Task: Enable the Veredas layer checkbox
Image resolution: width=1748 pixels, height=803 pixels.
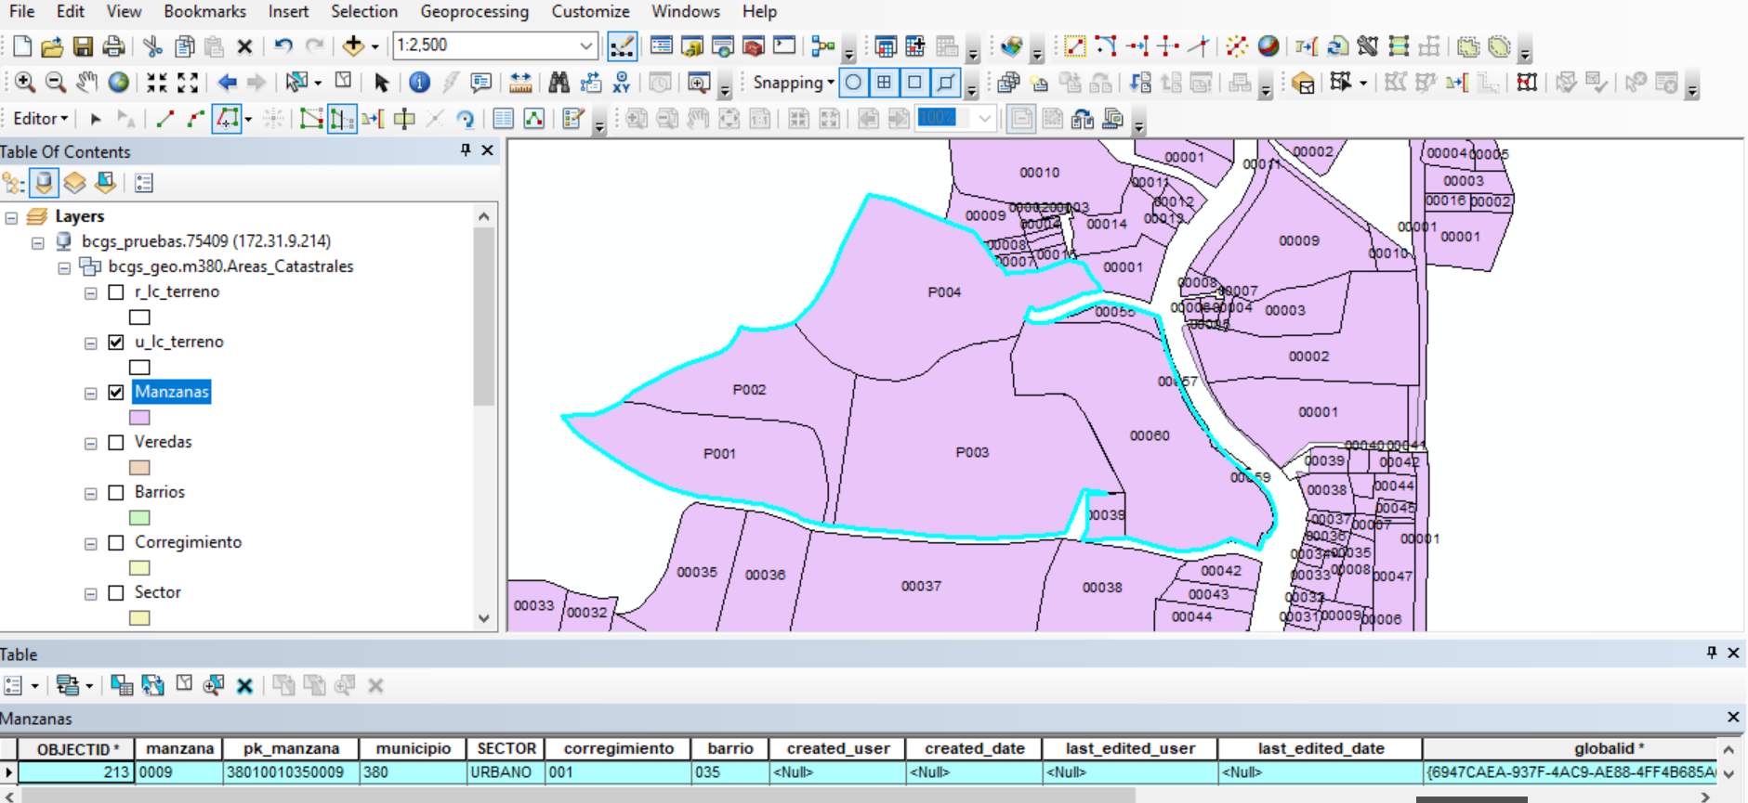Action: 116,443
